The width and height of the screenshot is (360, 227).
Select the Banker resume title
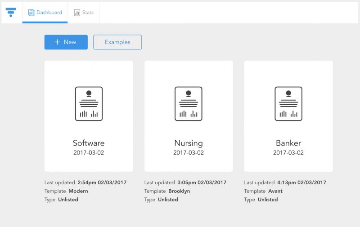pyautogui.click(x=288, y=143)
